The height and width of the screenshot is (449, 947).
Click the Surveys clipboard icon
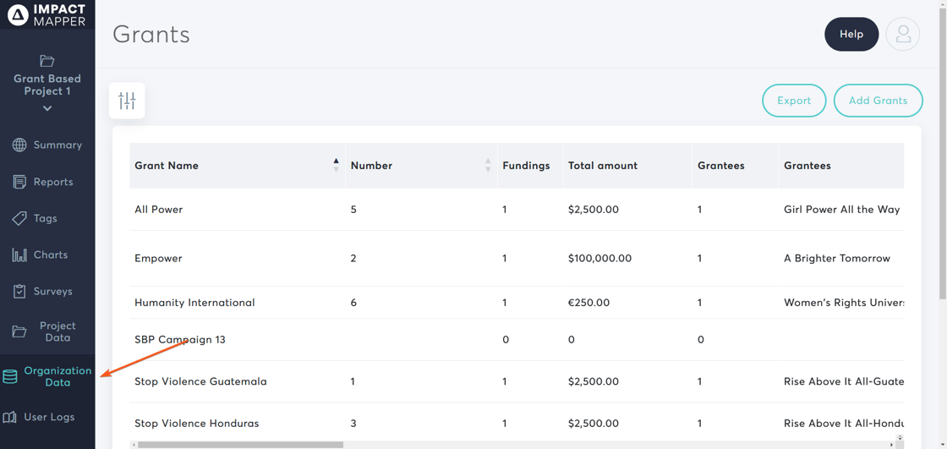(x=19, y=292)
